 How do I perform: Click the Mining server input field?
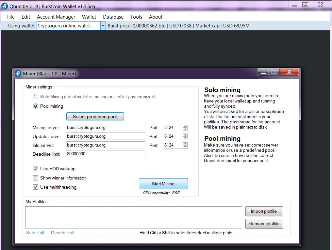click(x=106, y=128)
